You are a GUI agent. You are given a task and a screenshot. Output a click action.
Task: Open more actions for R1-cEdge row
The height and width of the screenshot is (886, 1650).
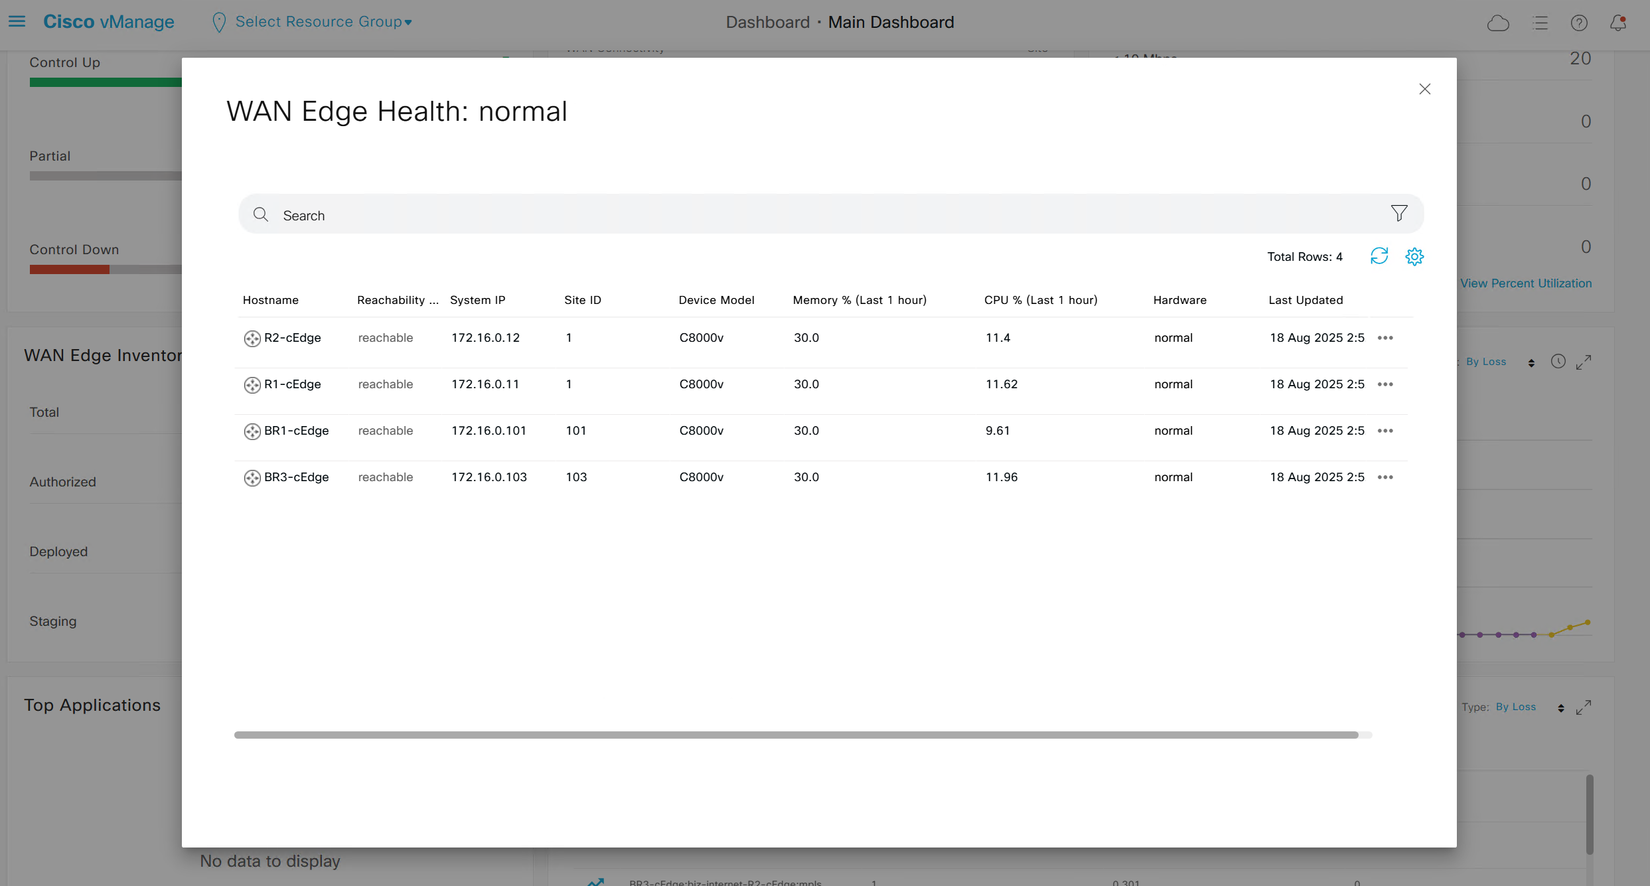pyautogui.click(x=1385, y=384)
